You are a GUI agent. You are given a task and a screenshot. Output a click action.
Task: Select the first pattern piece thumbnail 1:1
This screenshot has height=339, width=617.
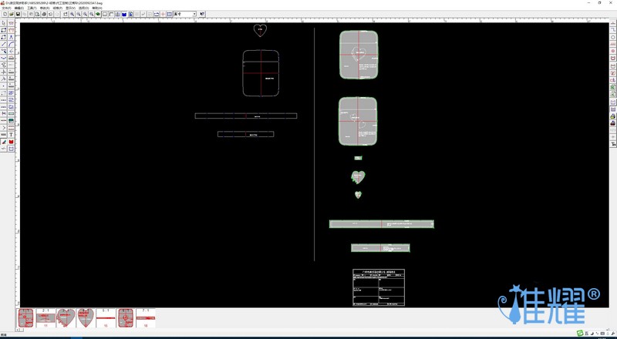pos(25,317)
